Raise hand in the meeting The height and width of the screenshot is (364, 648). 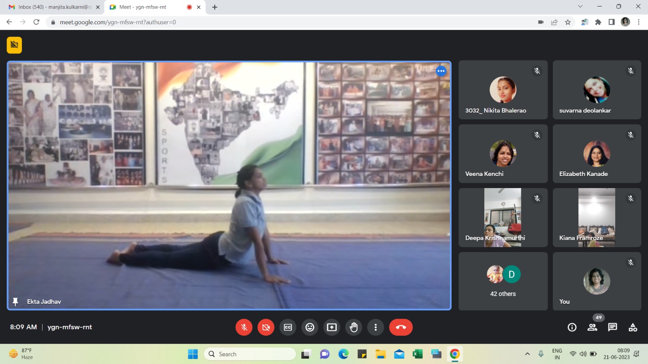354,327
